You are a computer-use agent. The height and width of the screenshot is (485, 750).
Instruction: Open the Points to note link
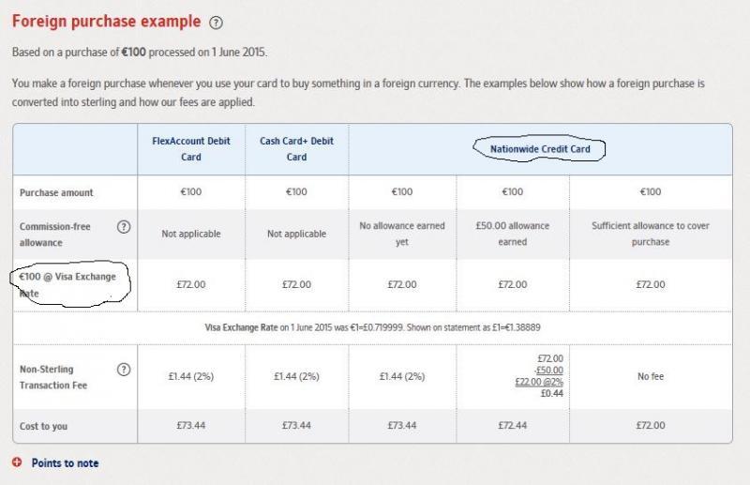click(65, 463)
